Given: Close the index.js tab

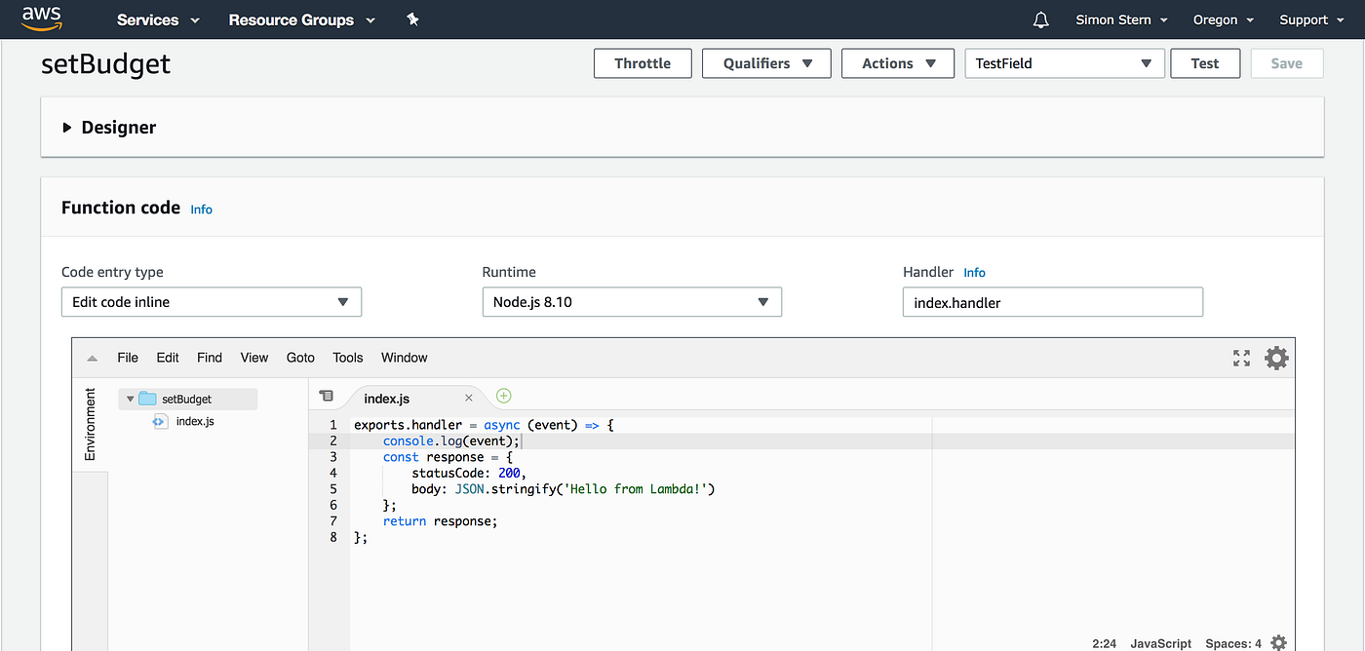Looking at the screenshot, I should (469, 398).
